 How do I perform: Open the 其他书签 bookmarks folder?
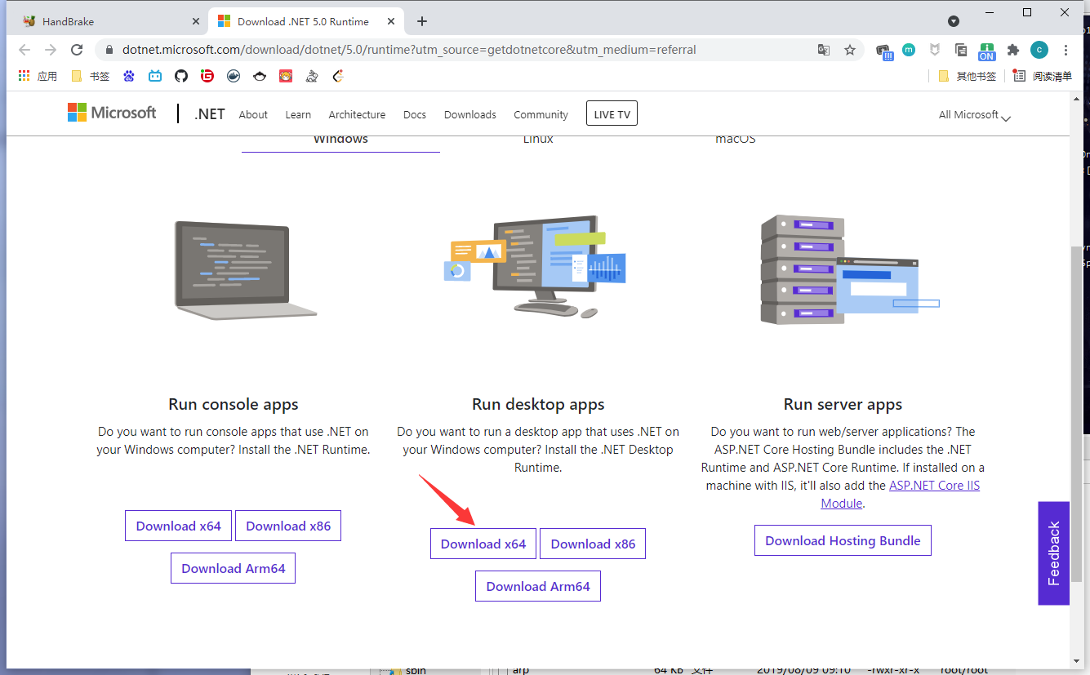click(968, 76)
